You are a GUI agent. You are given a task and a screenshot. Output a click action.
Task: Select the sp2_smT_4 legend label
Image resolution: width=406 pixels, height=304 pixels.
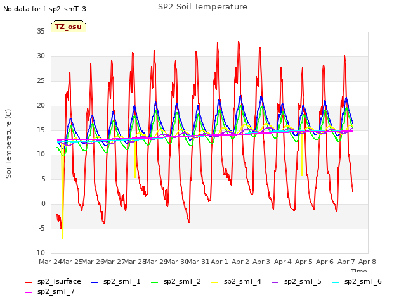pos(242,281)
